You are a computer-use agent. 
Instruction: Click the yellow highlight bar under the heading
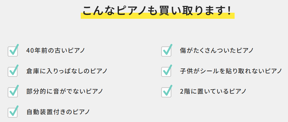coord(157,16)
